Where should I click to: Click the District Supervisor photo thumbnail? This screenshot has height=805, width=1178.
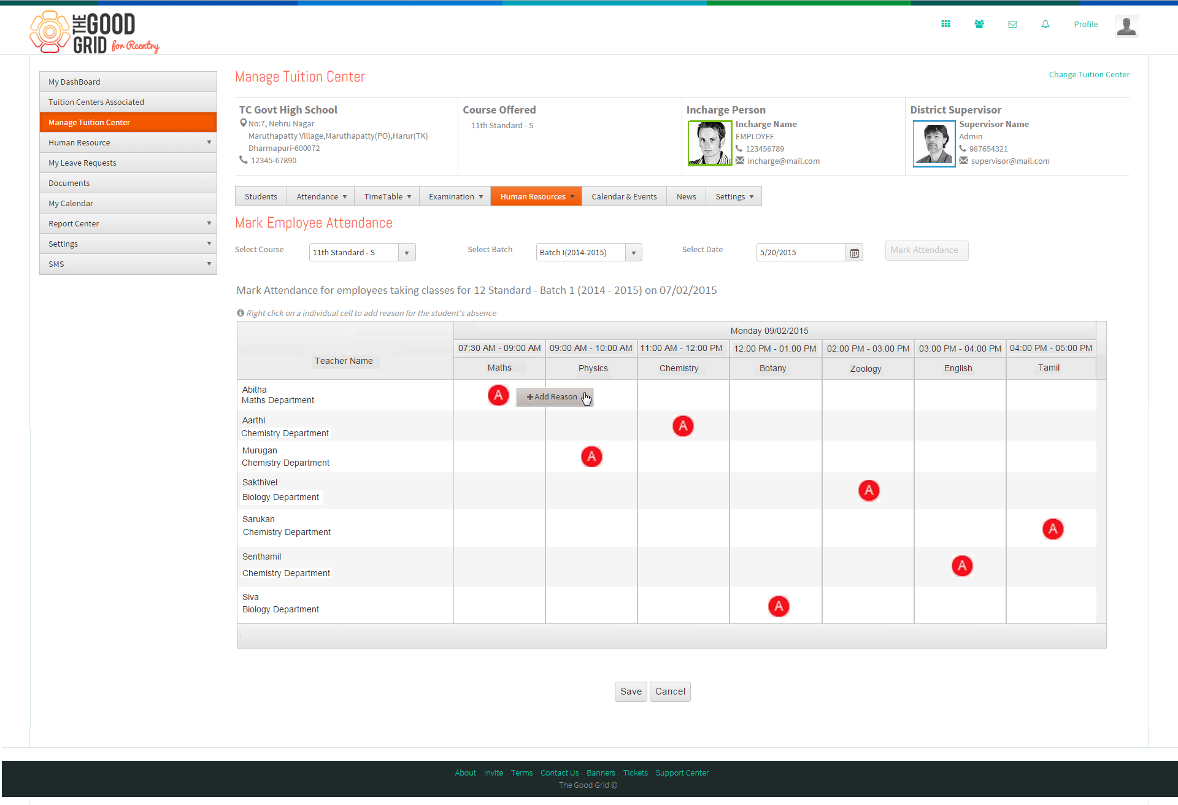(934, 144)
